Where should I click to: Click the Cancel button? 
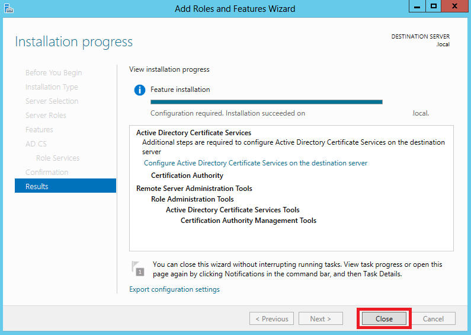[x=433, y=318]
